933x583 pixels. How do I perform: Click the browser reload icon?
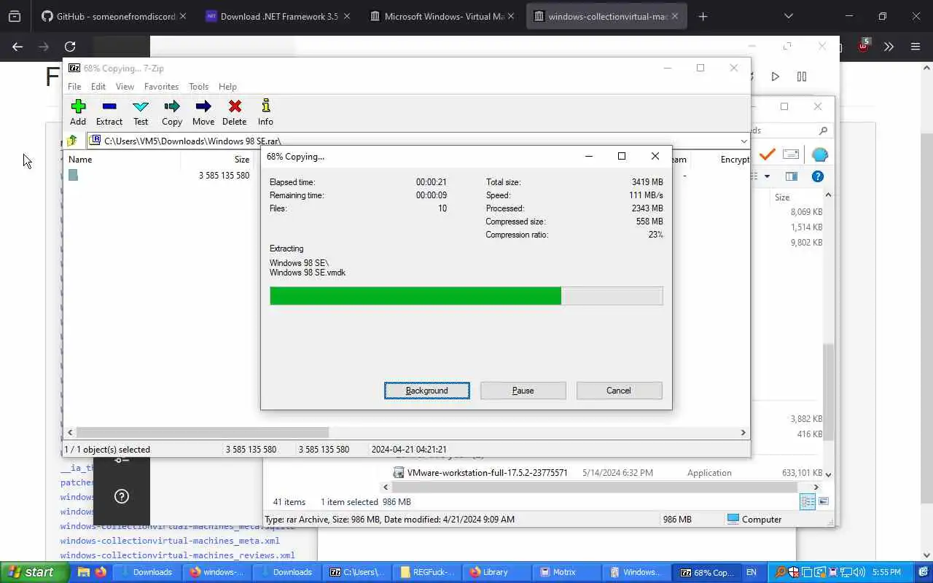[70, 47]
